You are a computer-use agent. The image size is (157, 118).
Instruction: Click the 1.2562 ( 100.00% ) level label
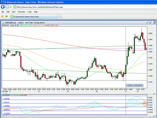pos(134,86)
